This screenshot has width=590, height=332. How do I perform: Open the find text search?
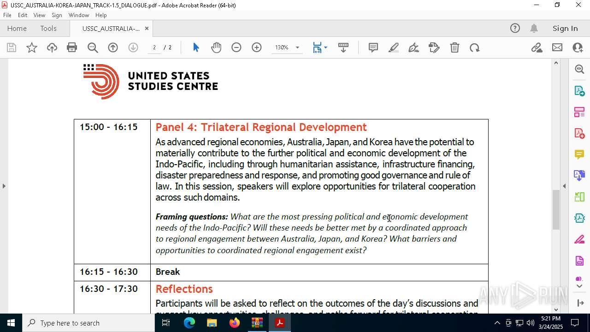tap(93, 47)
